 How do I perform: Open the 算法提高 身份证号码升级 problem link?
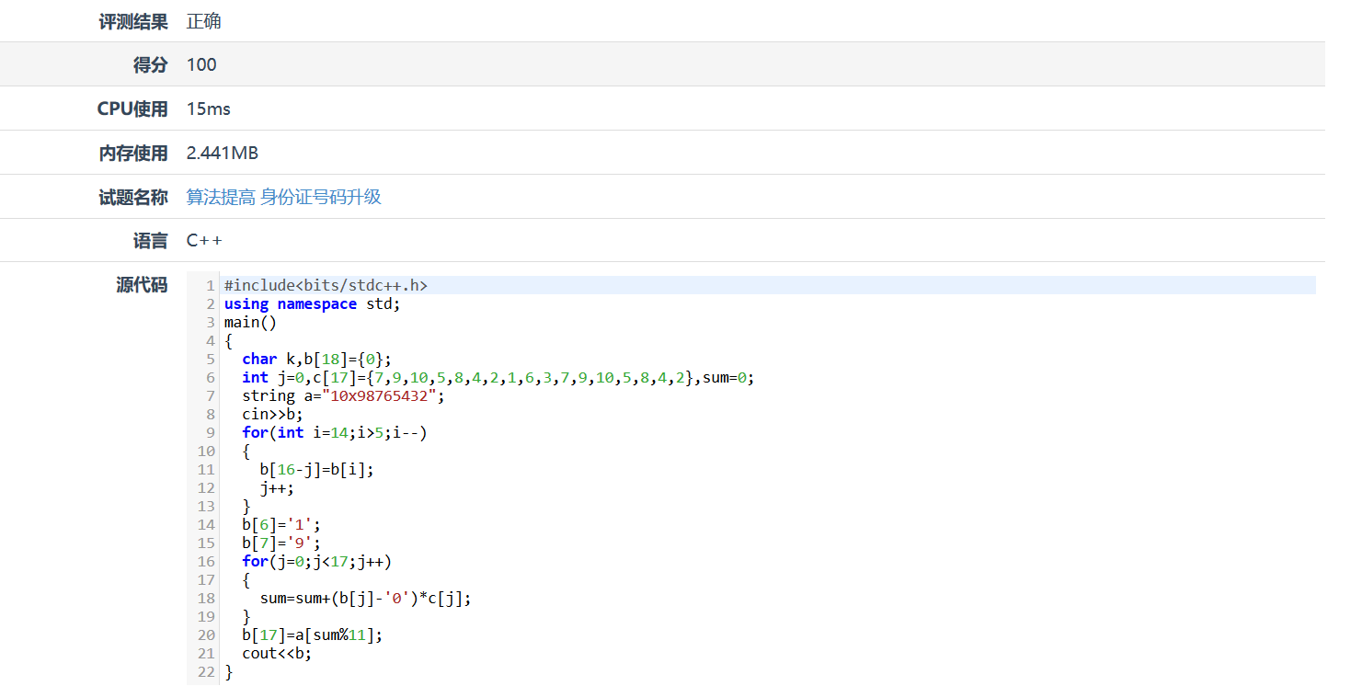coord(282,196)
